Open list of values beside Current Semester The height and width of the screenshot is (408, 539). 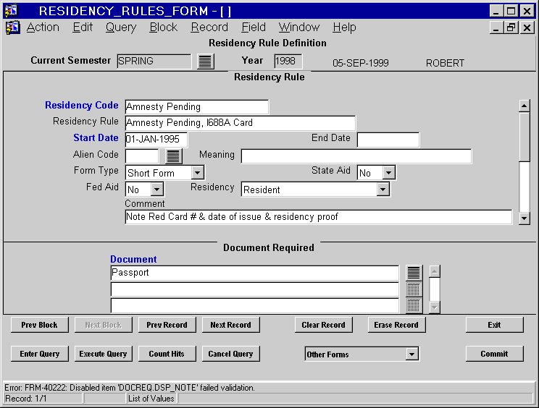206,61
